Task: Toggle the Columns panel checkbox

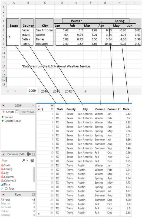Action: coord(33,154)
